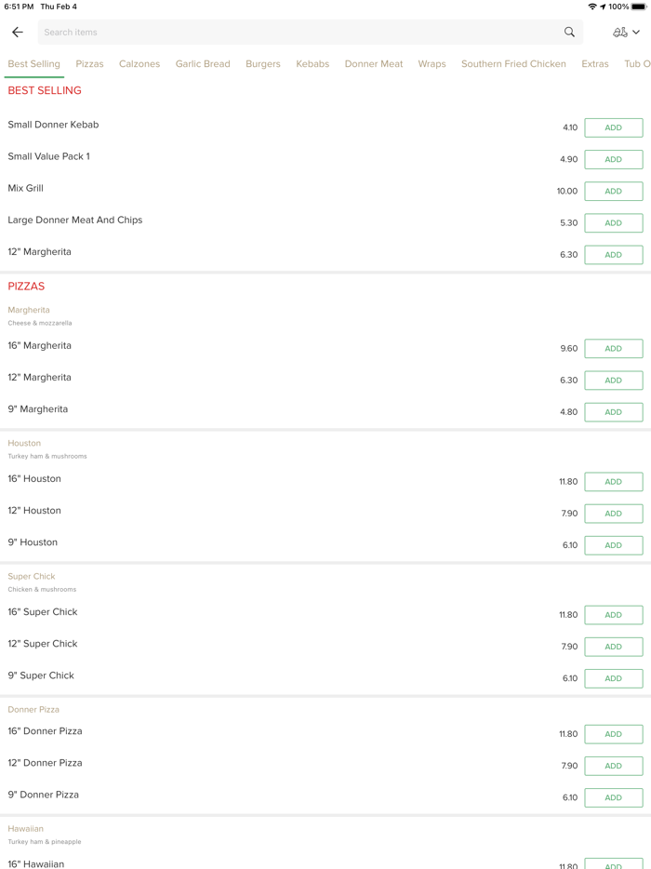Select the Garlic Bread tab

203,64
